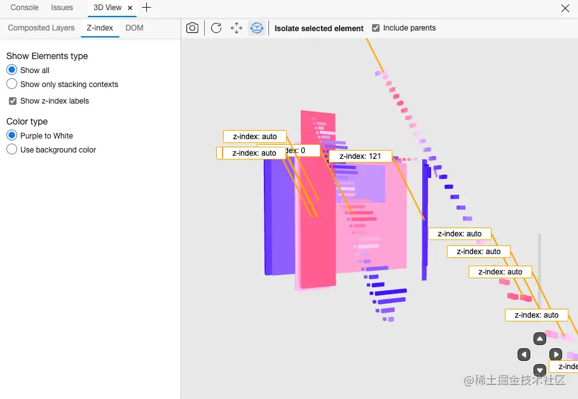Open the Composited Layers tab

point(41,28)
